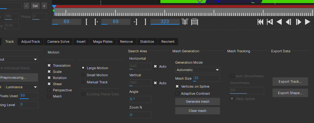The width and height of the screenshot is (314, 123).
Task: Zoom timeline to in/out points icon
Action: point(185,22)
